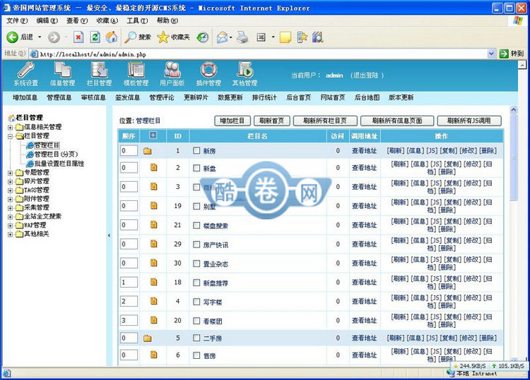Open 用户面板 icon in top bar
Screen dimensions: 530x380
pyautogui.click(x=172, y=70)
